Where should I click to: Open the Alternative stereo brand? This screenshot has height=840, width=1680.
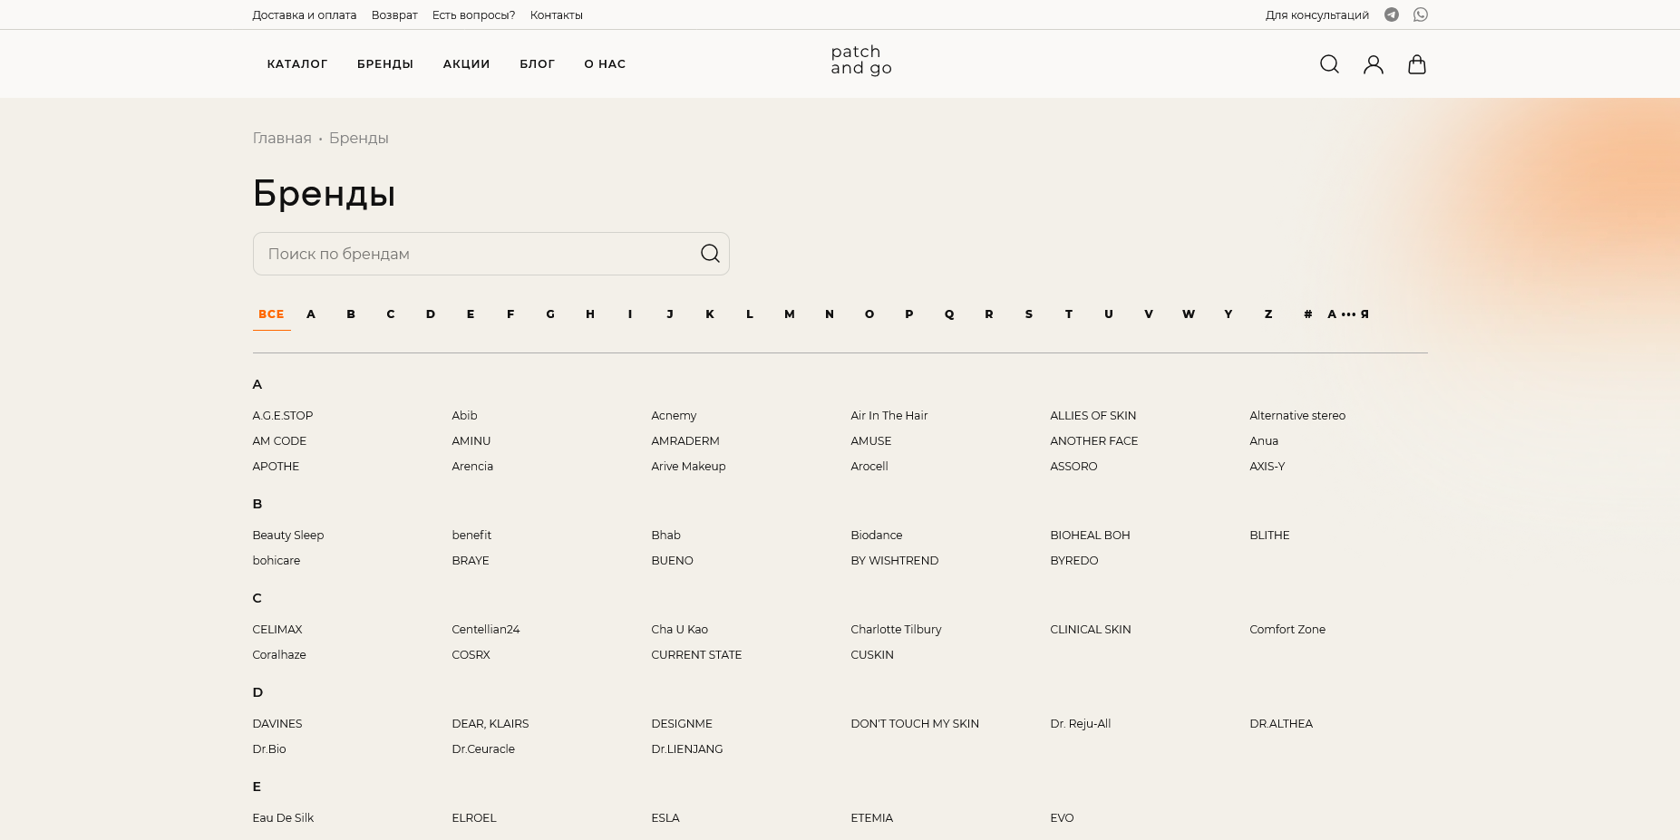pos(1298,416)
